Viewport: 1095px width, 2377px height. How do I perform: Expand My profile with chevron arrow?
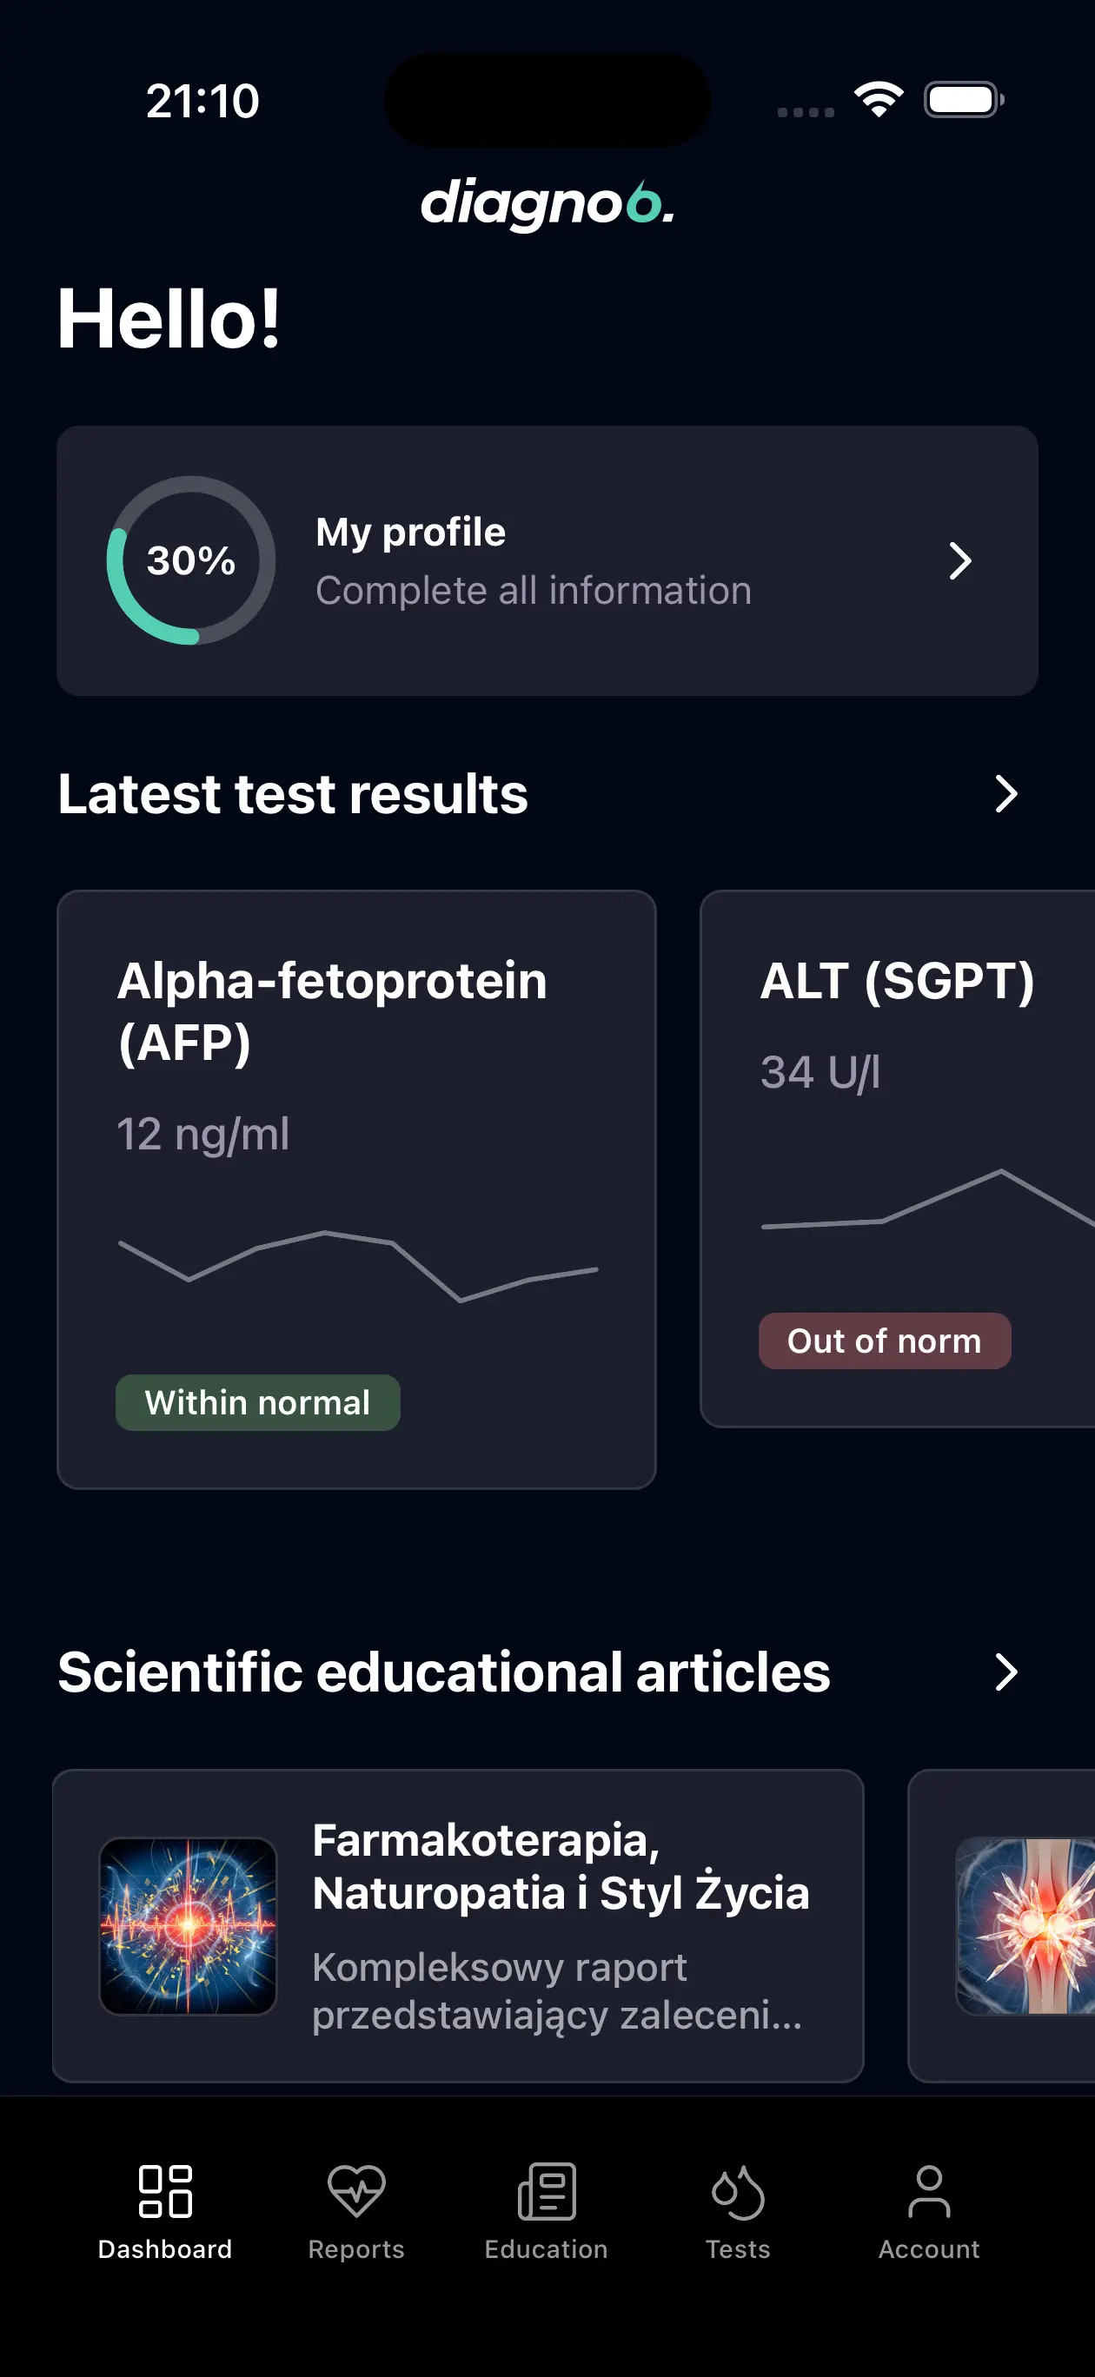coord(960,560)
